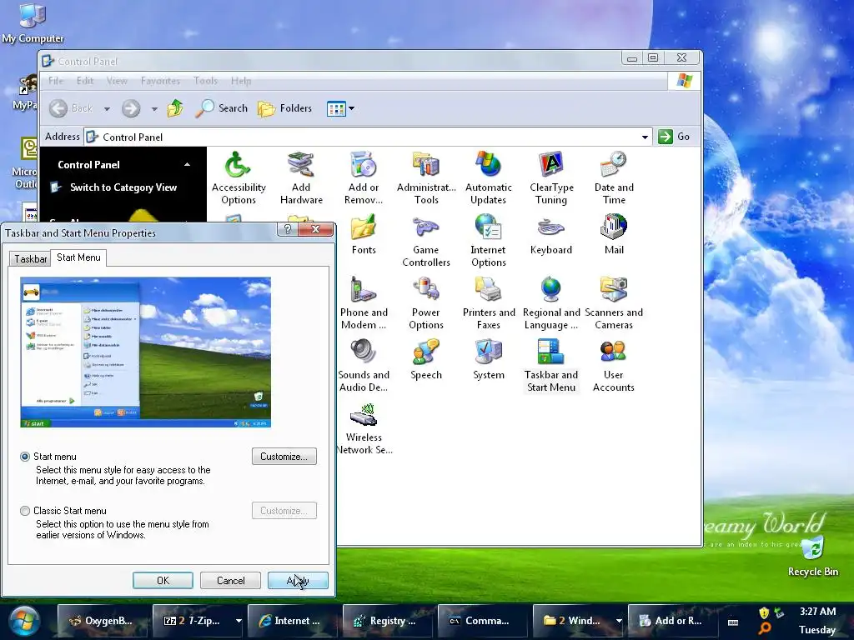The height and width of the screenshot is (640, 854).
Task: Open the Tools menu
Action: [205, 81]
